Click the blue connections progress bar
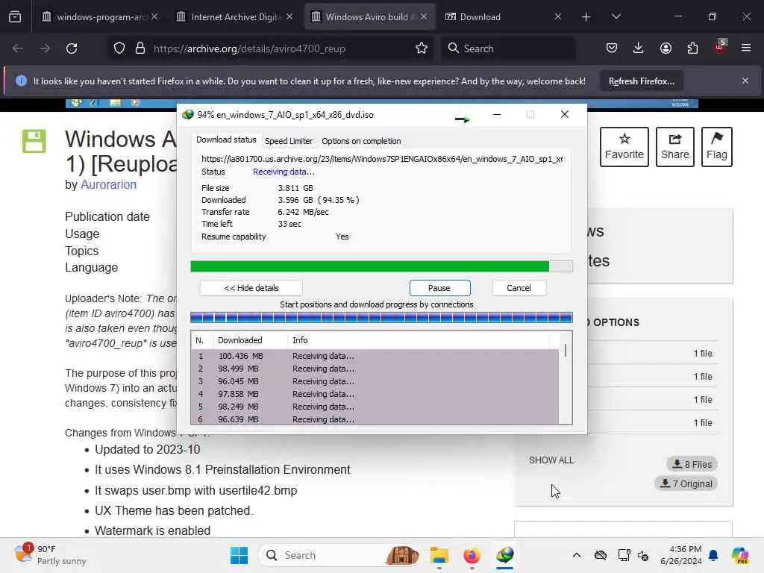 pos(381,318)
